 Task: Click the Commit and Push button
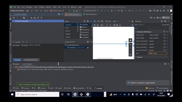(x=31, y=60)
